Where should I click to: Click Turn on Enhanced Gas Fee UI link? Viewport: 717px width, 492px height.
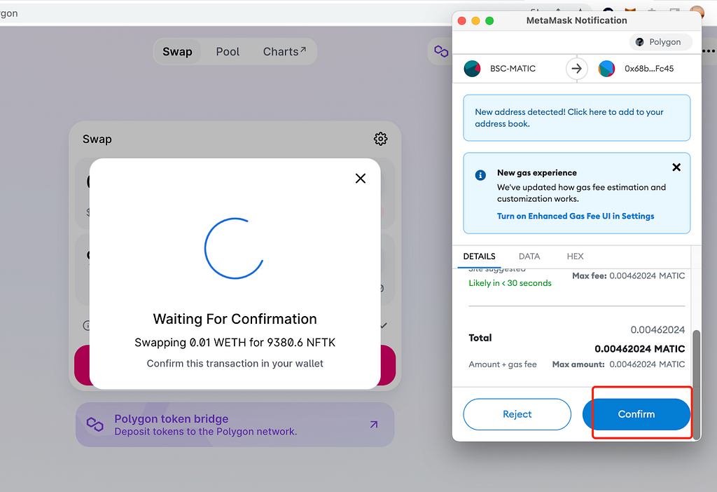576,216
